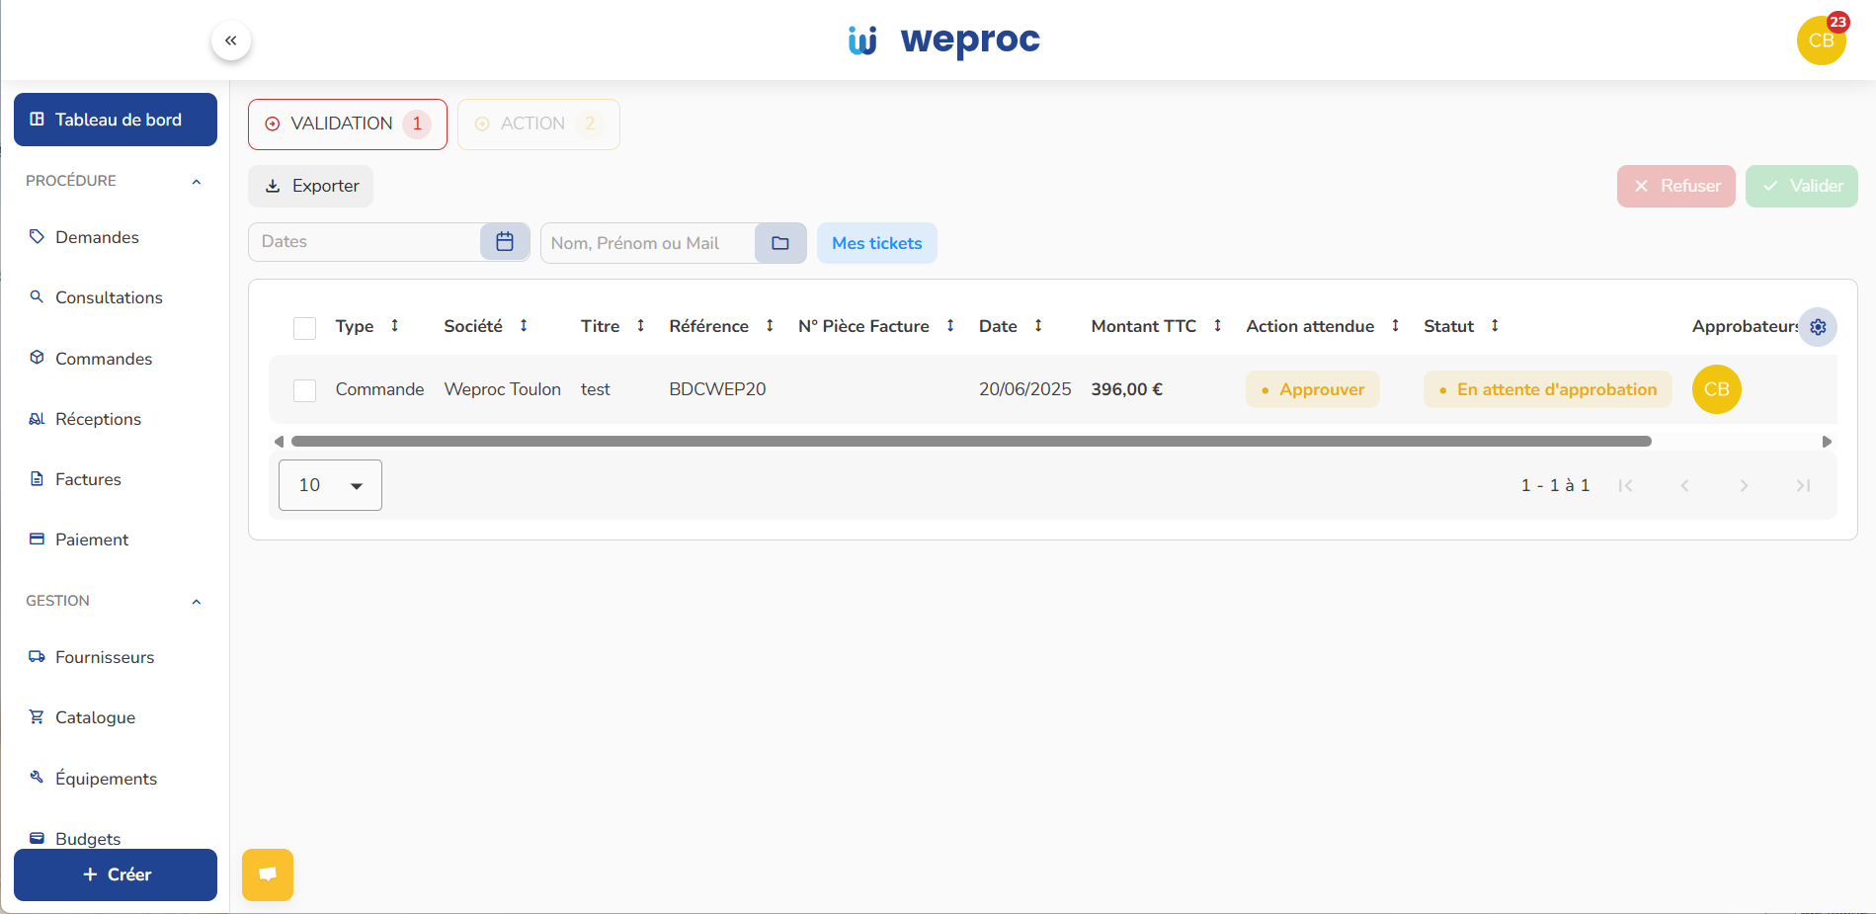Select the VALIDATION tab
The image size is (1876, 914).
[x=347, y=124]
